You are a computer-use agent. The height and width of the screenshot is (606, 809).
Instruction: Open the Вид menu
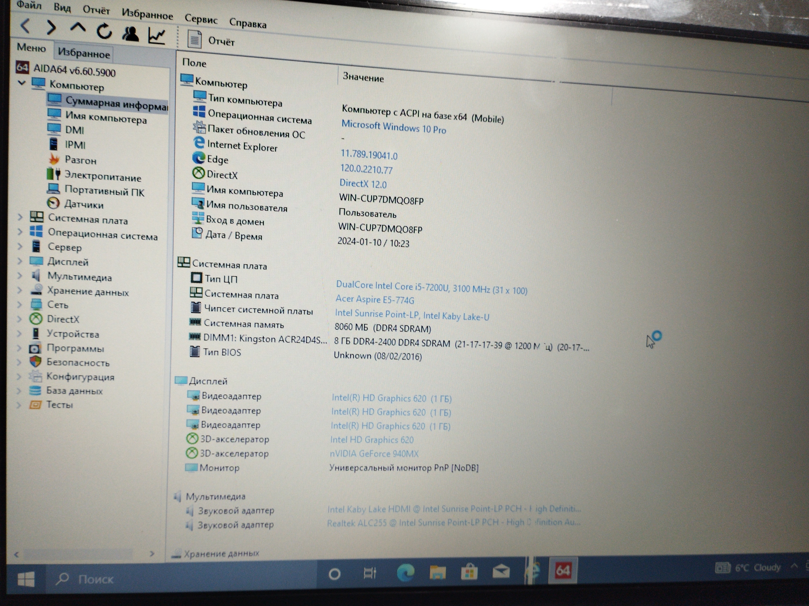click(62, 8)
